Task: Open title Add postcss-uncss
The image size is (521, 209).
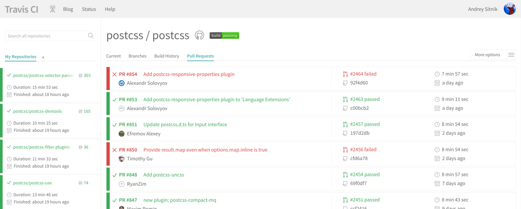Action: point(163,175)
